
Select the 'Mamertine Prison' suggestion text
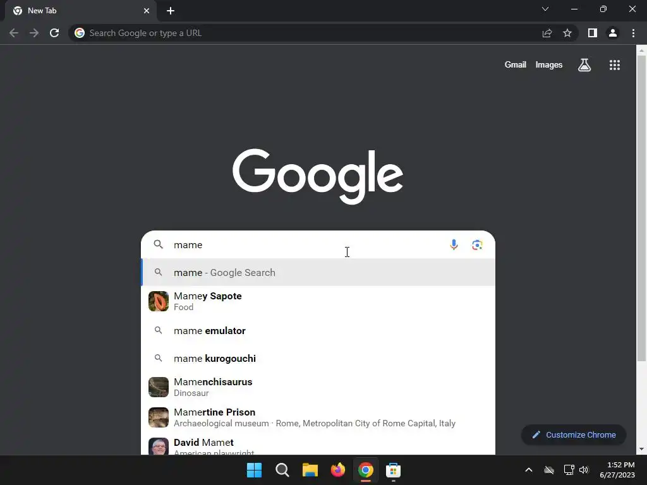(x=215, y=412)
